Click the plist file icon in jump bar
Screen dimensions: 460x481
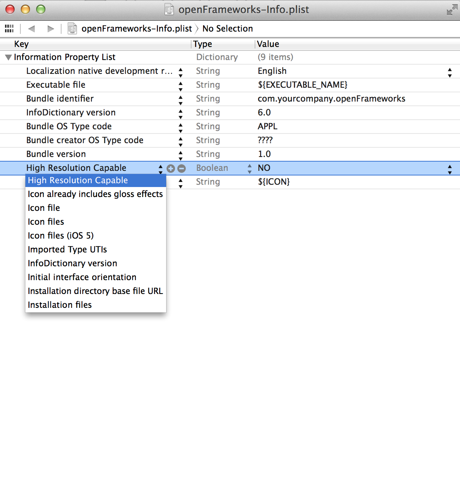pos(72,28)
